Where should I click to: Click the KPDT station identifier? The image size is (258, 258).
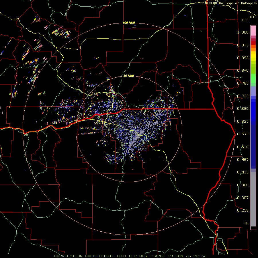[x=161, y=256]
